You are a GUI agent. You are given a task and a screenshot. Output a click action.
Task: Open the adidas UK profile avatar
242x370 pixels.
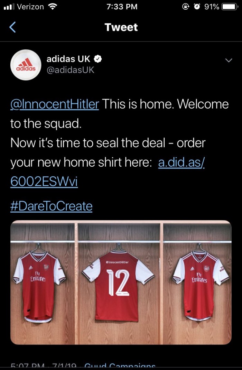[x=26, y=65]
